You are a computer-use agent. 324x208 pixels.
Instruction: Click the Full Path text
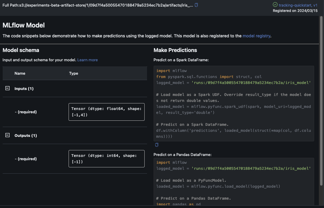coord(98,5)
